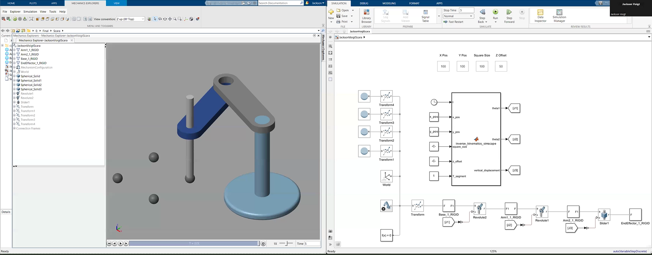652x255 pixels.
Task: Select the World frame block
Action: [386, 176]
